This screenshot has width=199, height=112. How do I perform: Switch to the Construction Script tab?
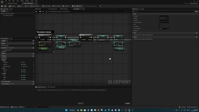click(53, 9)
